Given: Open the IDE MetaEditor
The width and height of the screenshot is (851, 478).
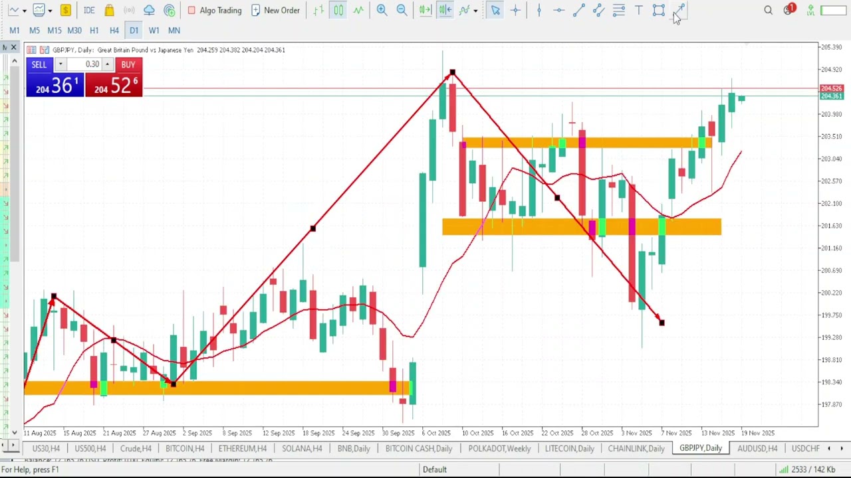Looking at the screenshot, I should pos(89,10).
